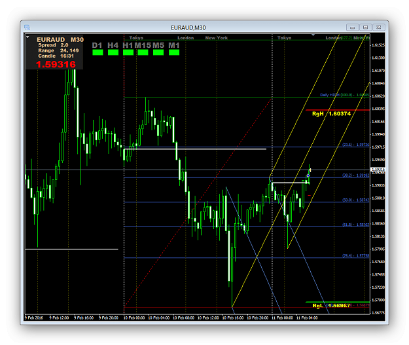
Task: Click the 1.58810 price axis value
Action: point(378,198)
